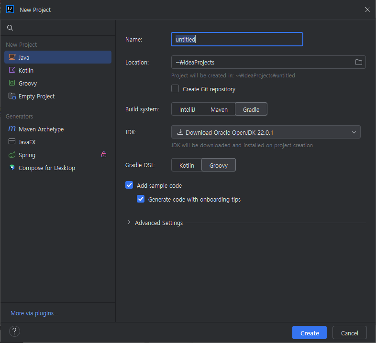376x343 pixels.
Task: Click the IntelliJ IDEA logo icon
Action: point(10,10)
